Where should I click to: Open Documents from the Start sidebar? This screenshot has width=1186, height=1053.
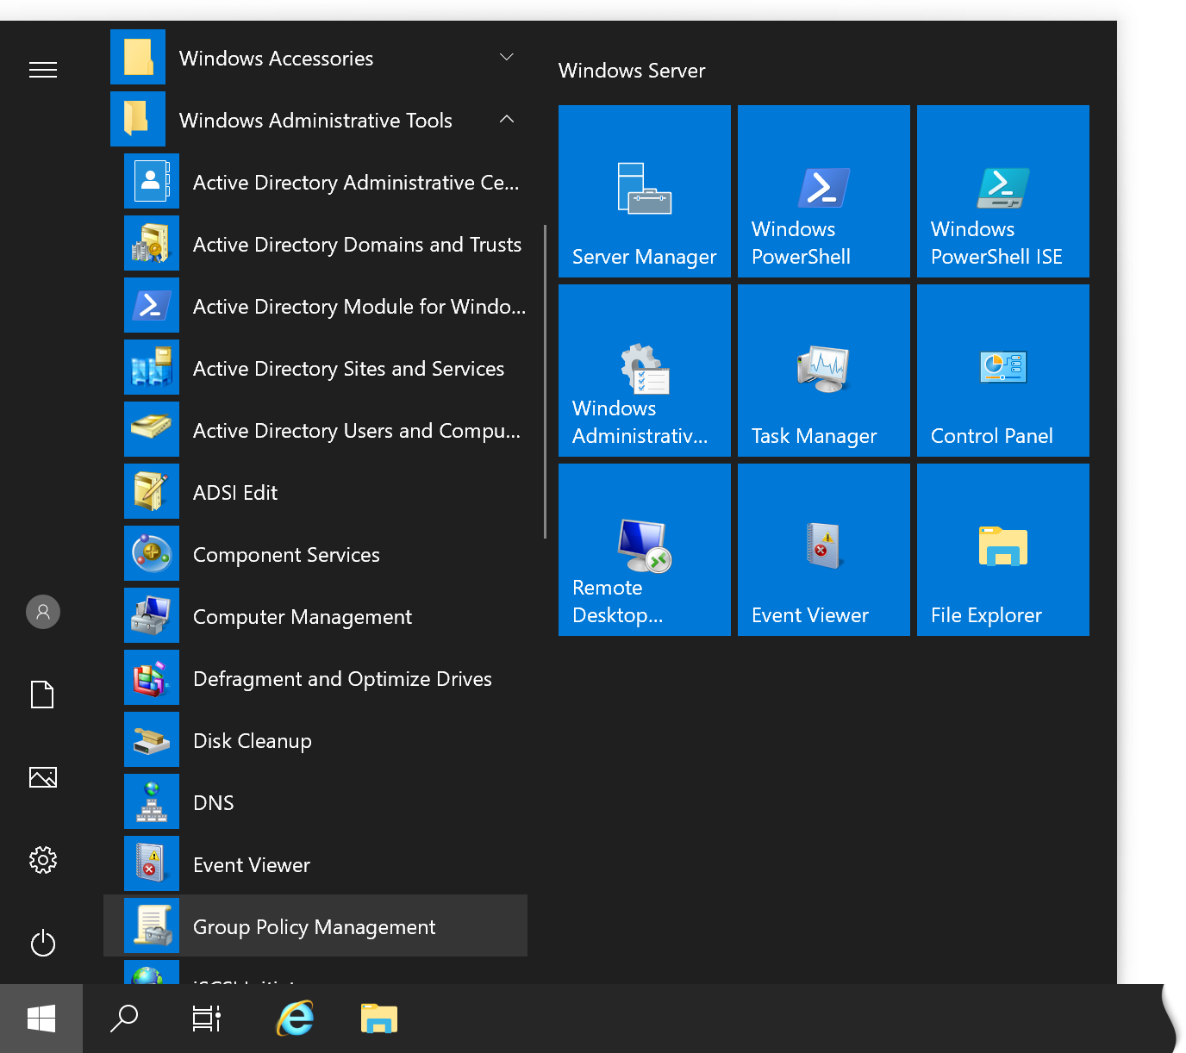click(x=42, y=695)
